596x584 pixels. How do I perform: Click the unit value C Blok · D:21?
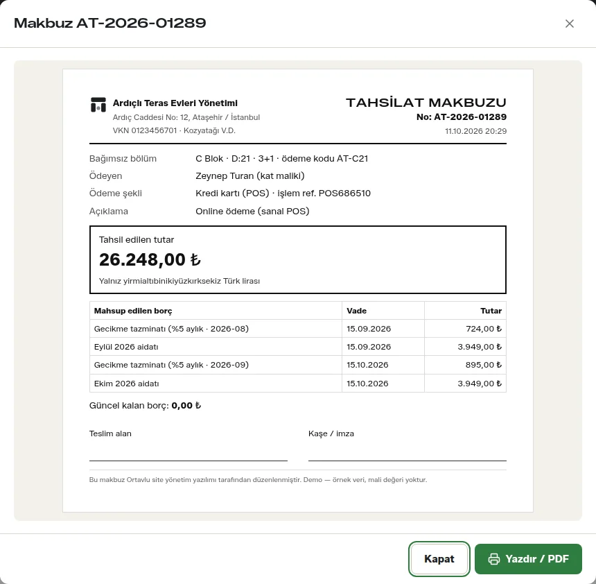281,159
